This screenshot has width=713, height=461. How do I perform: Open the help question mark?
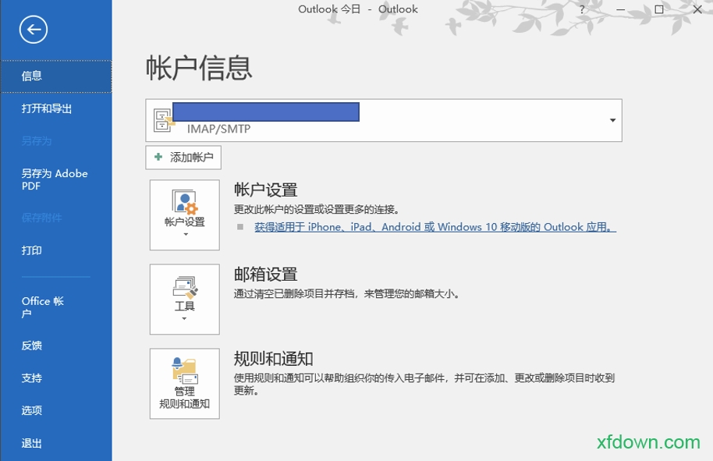point(582,9)
